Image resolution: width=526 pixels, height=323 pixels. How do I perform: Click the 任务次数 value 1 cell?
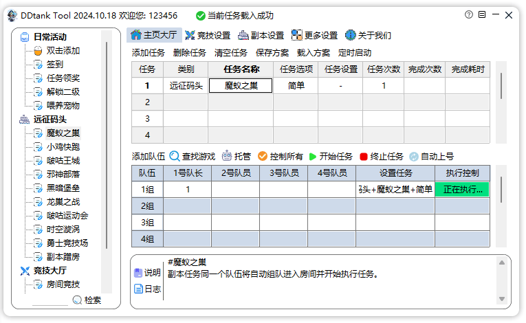[x=384, y=86]
